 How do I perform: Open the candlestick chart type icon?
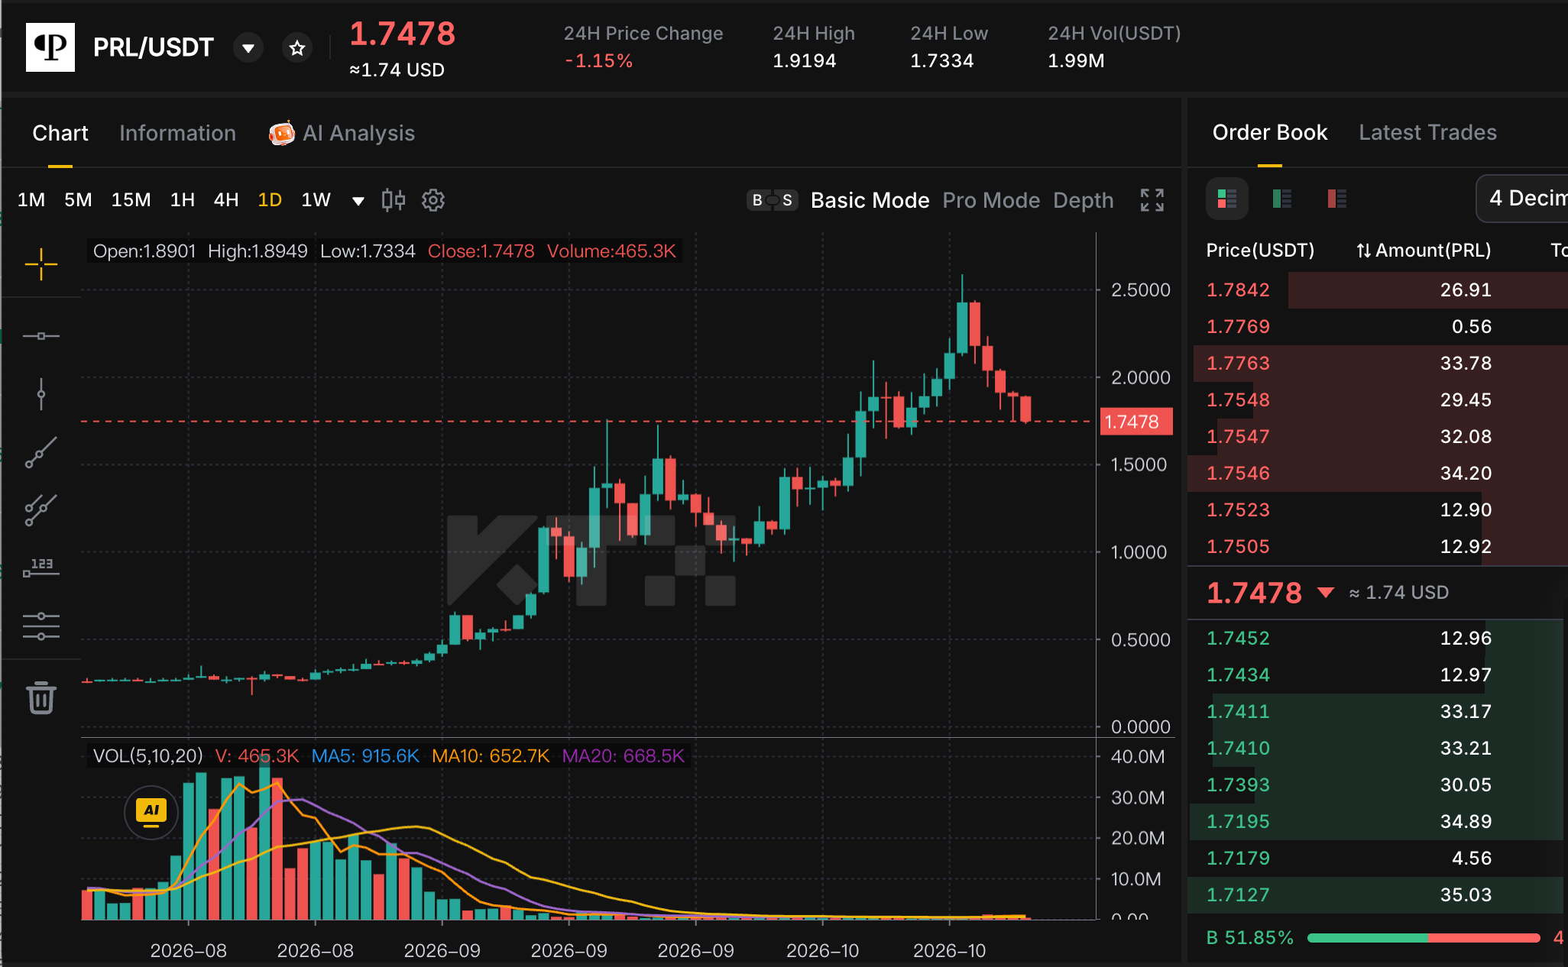point(394,200)
